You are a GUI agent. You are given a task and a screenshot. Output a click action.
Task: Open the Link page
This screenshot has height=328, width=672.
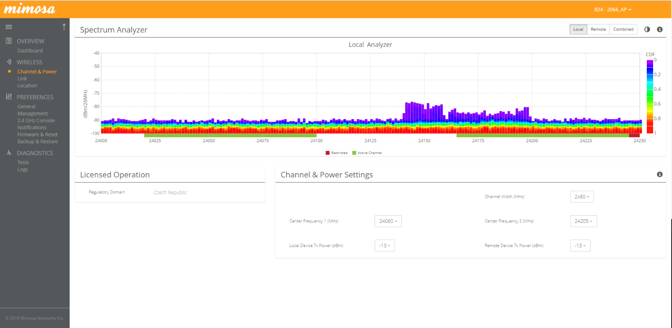point(22,79)
